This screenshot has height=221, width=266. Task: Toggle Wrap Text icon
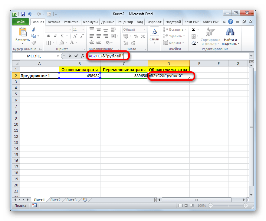click(113, 29)
